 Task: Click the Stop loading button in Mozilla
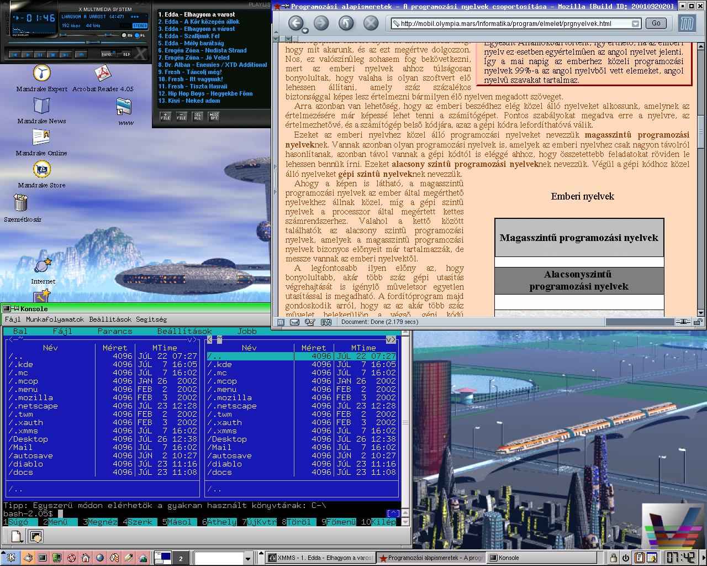pyautogui.click(x=371, y=23)
